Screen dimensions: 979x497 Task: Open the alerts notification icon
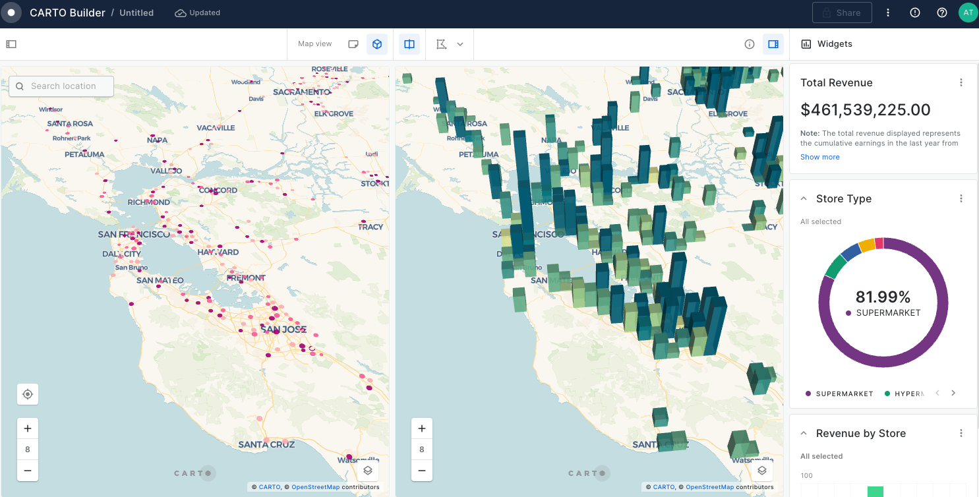point(915,13)
